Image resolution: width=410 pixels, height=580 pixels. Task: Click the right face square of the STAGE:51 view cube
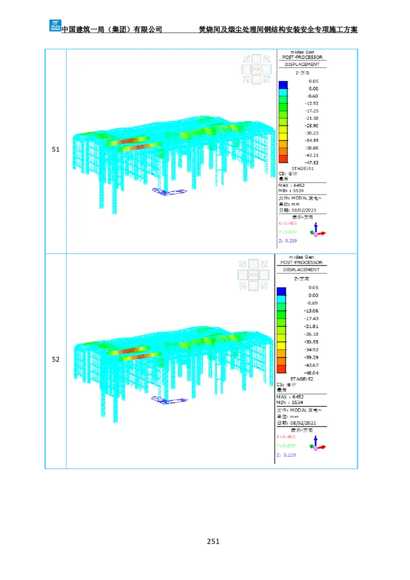point(266,69)
